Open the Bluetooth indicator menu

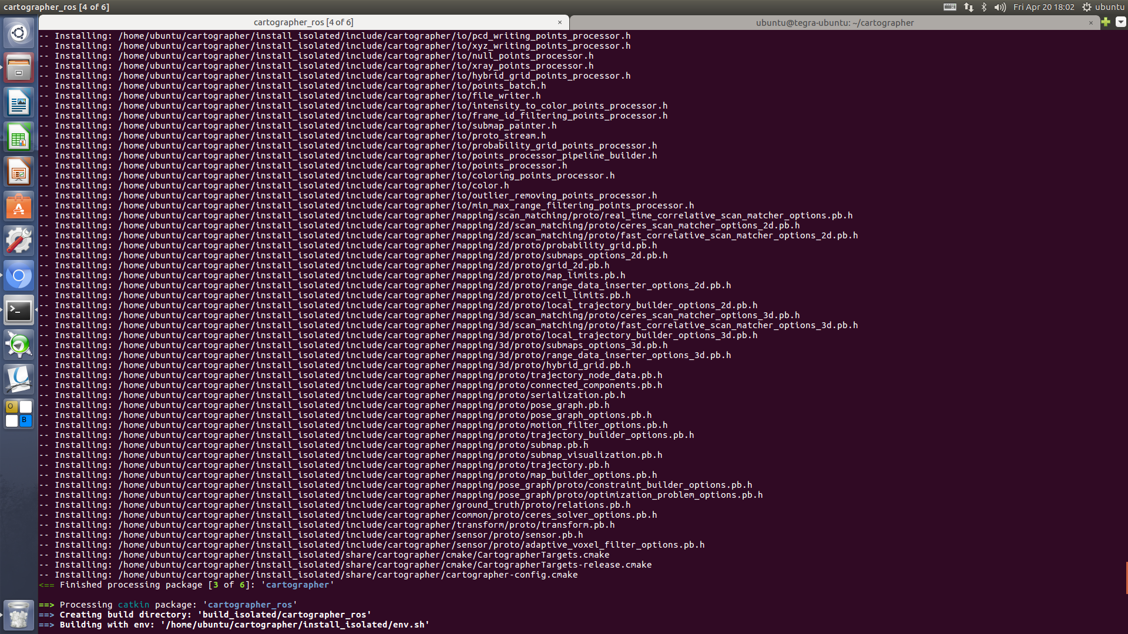click(984, 7)
